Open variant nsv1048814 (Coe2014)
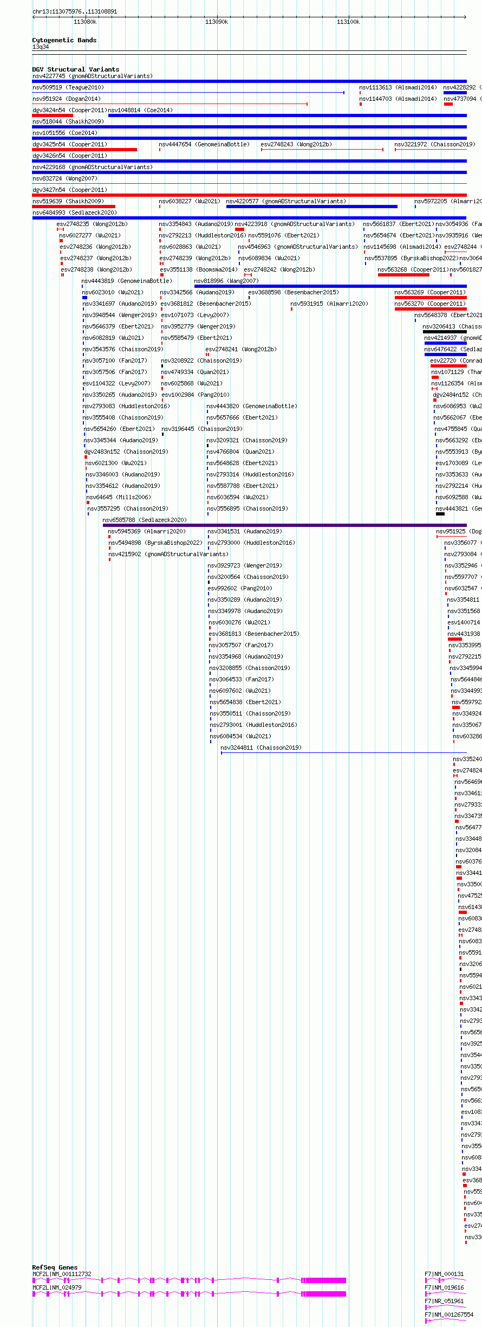 [141, 110]
